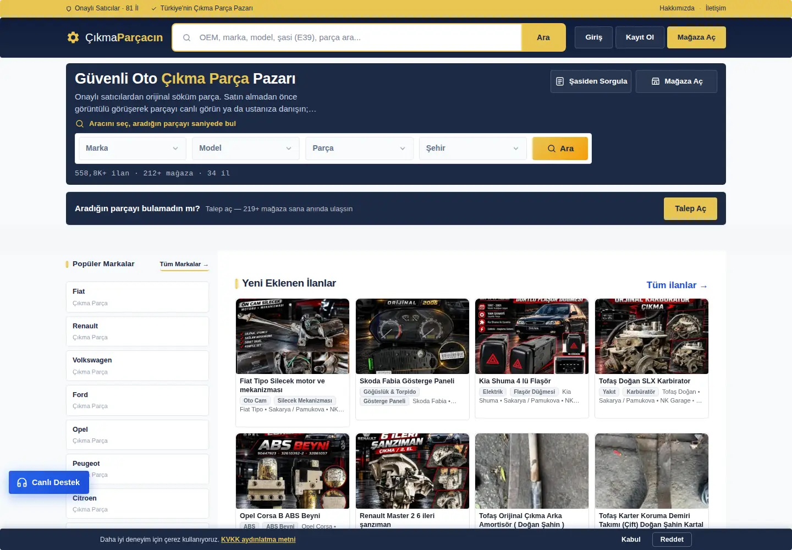This screenshot has height=550, width=792.
Task: Click the magnifier icon in the search bar
Action: [x=187, y=37]
